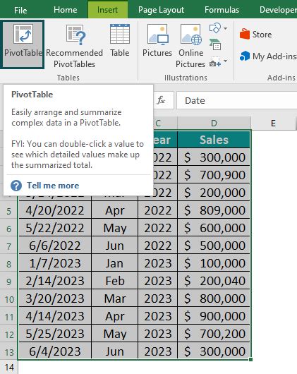Switch to the Page Layout tab
The height and width of the screenshot is (374, 297).
161,10
